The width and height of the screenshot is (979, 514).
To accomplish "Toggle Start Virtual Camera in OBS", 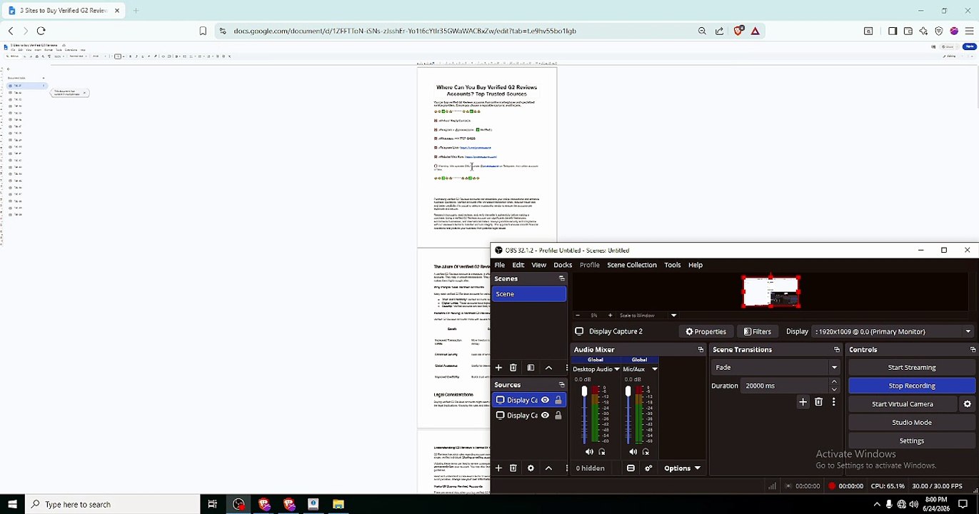I will [903, 404].
